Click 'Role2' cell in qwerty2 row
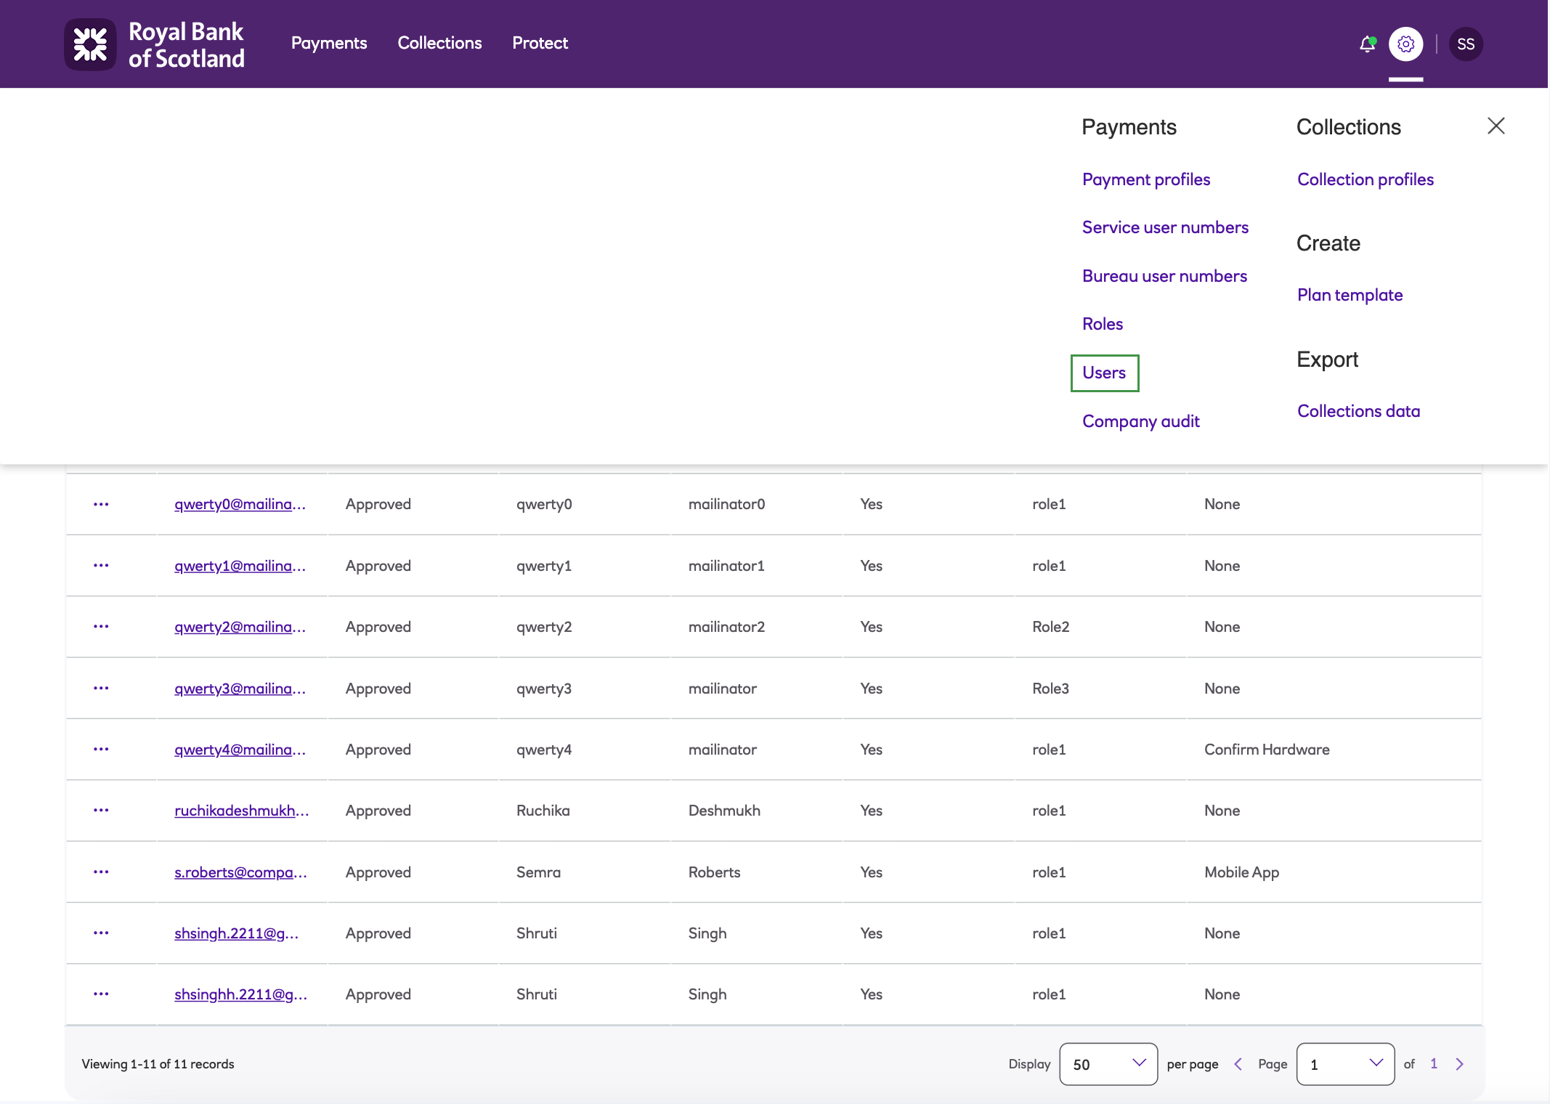The height and width of the screenshot is (1104, 1550). click(x=1050, y=627)
